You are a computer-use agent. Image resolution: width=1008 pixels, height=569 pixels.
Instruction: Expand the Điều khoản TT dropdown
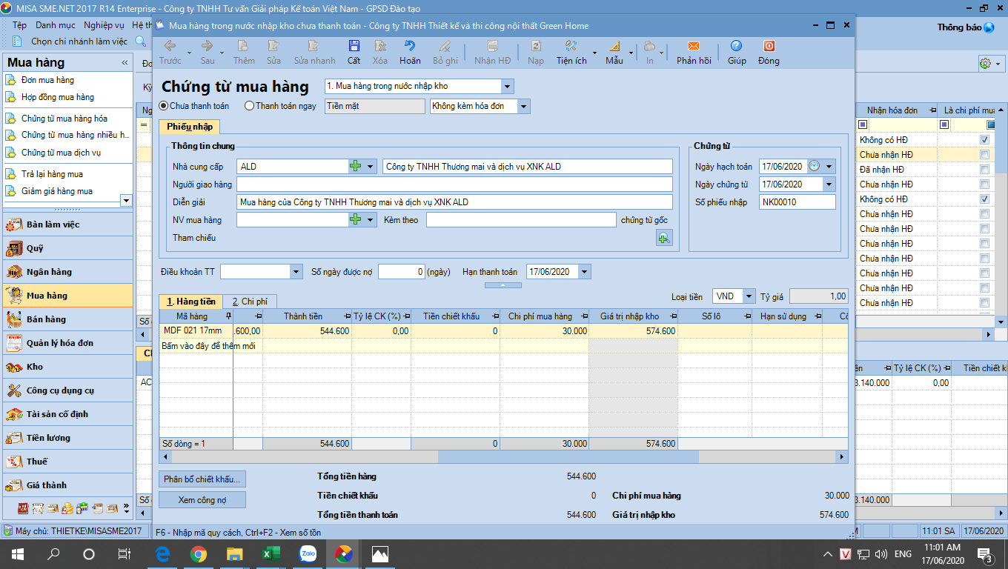pos(296,272)
